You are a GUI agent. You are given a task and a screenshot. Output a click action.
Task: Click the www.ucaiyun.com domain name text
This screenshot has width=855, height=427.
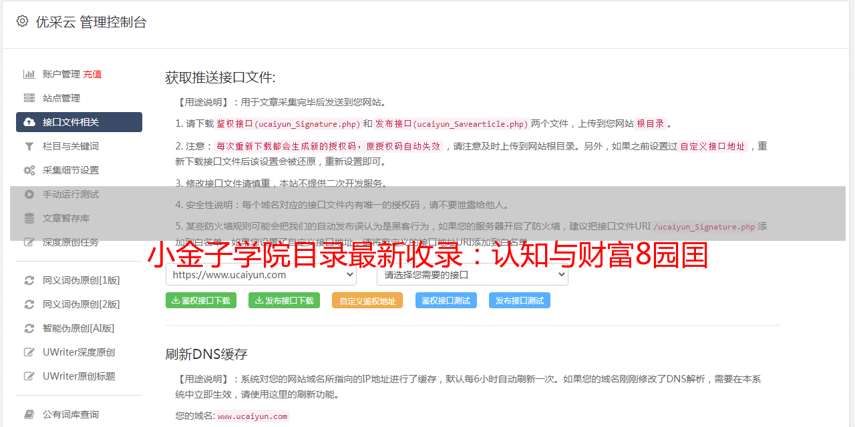(x=252, y=416)
